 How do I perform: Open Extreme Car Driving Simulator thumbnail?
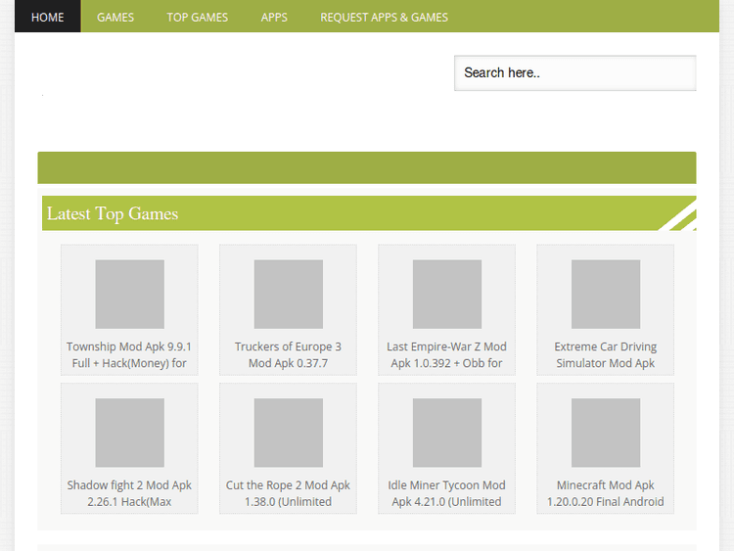[605, 294]
